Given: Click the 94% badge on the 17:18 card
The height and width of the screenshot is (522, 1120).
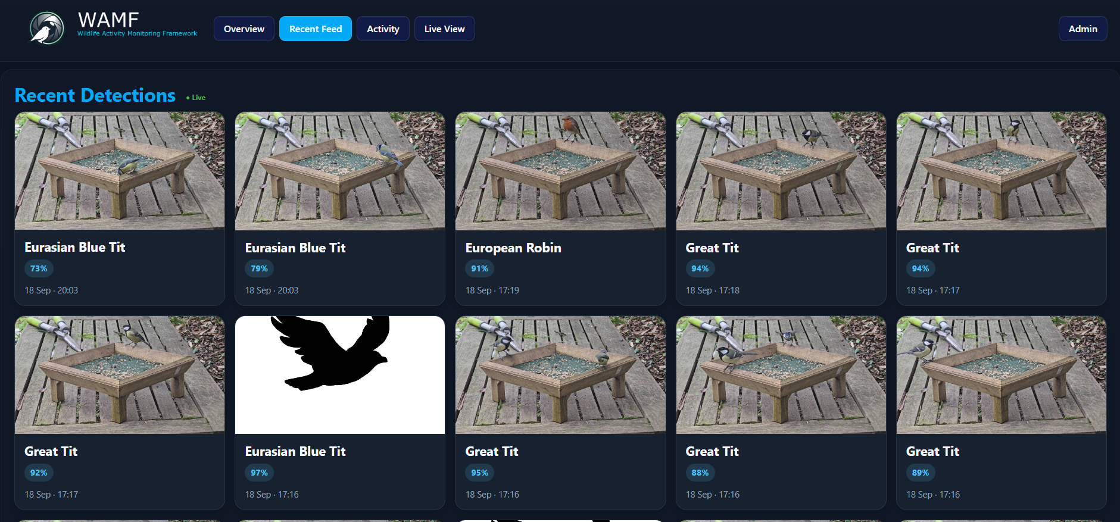Looking at the screenshot, I should point(700,268).
